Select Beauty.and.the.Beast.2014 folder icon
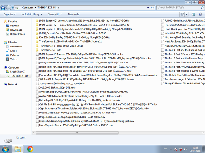Viewport: 205px width, 153px height. tap(37, 29)
